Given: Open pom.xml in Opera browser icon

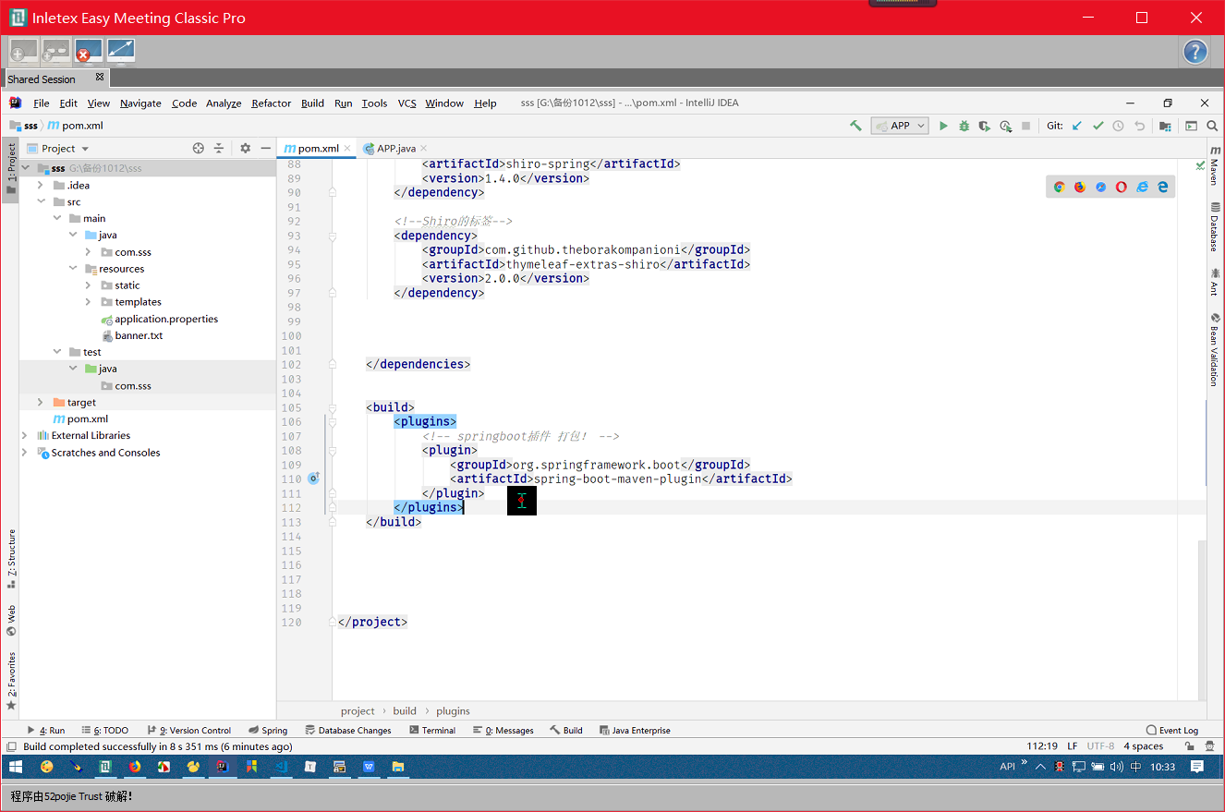Looking at the screenshot, I should click(1121, 187).
